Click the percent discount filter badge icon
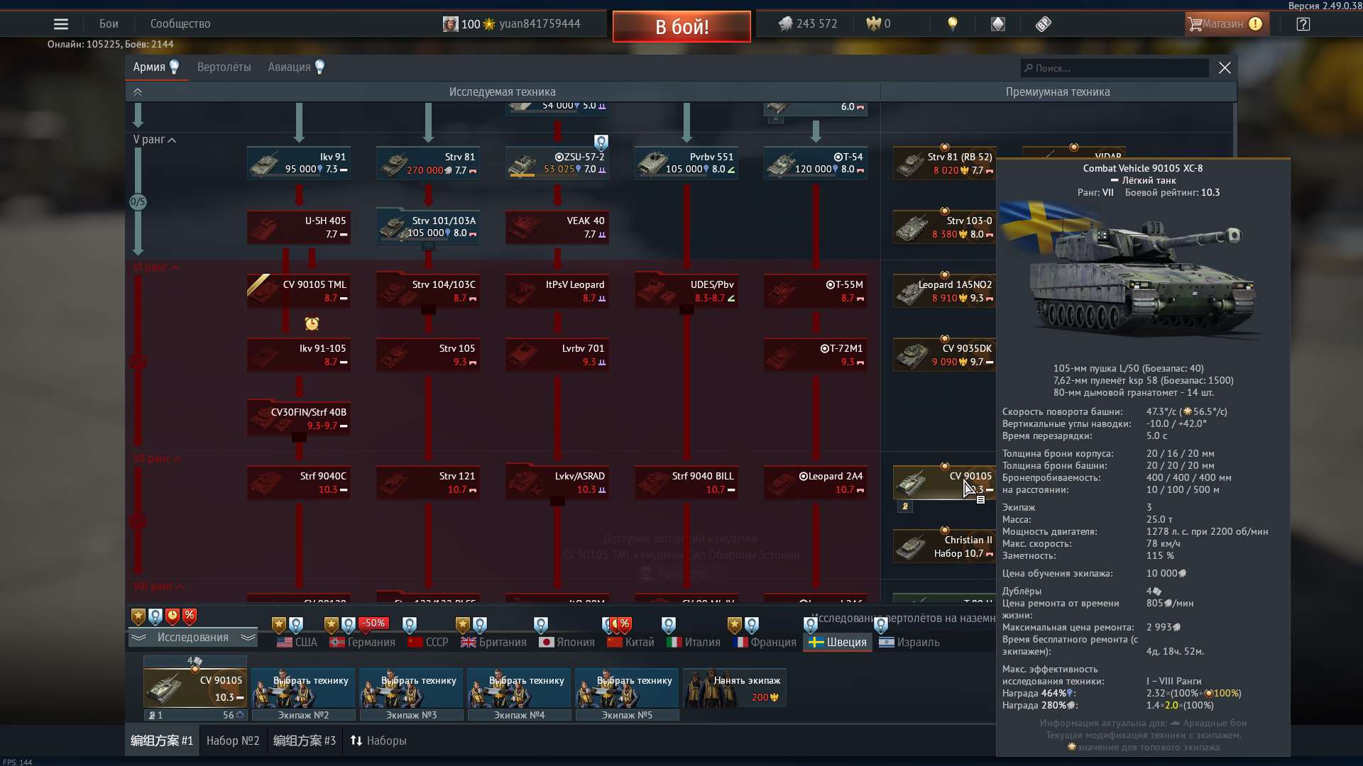Viewport: 1363px width, 766px height. [190, 616]
